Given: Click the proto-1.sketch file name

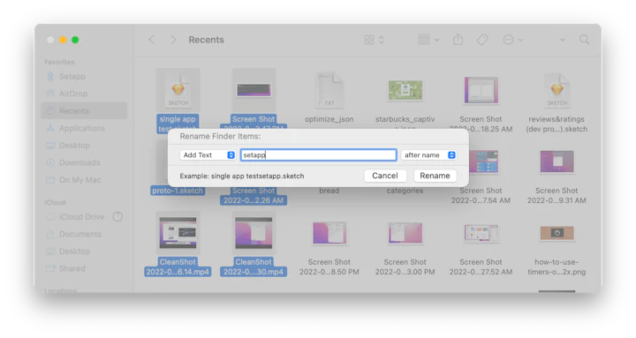Looking at the screenshot, I should (x=178, y=191).
